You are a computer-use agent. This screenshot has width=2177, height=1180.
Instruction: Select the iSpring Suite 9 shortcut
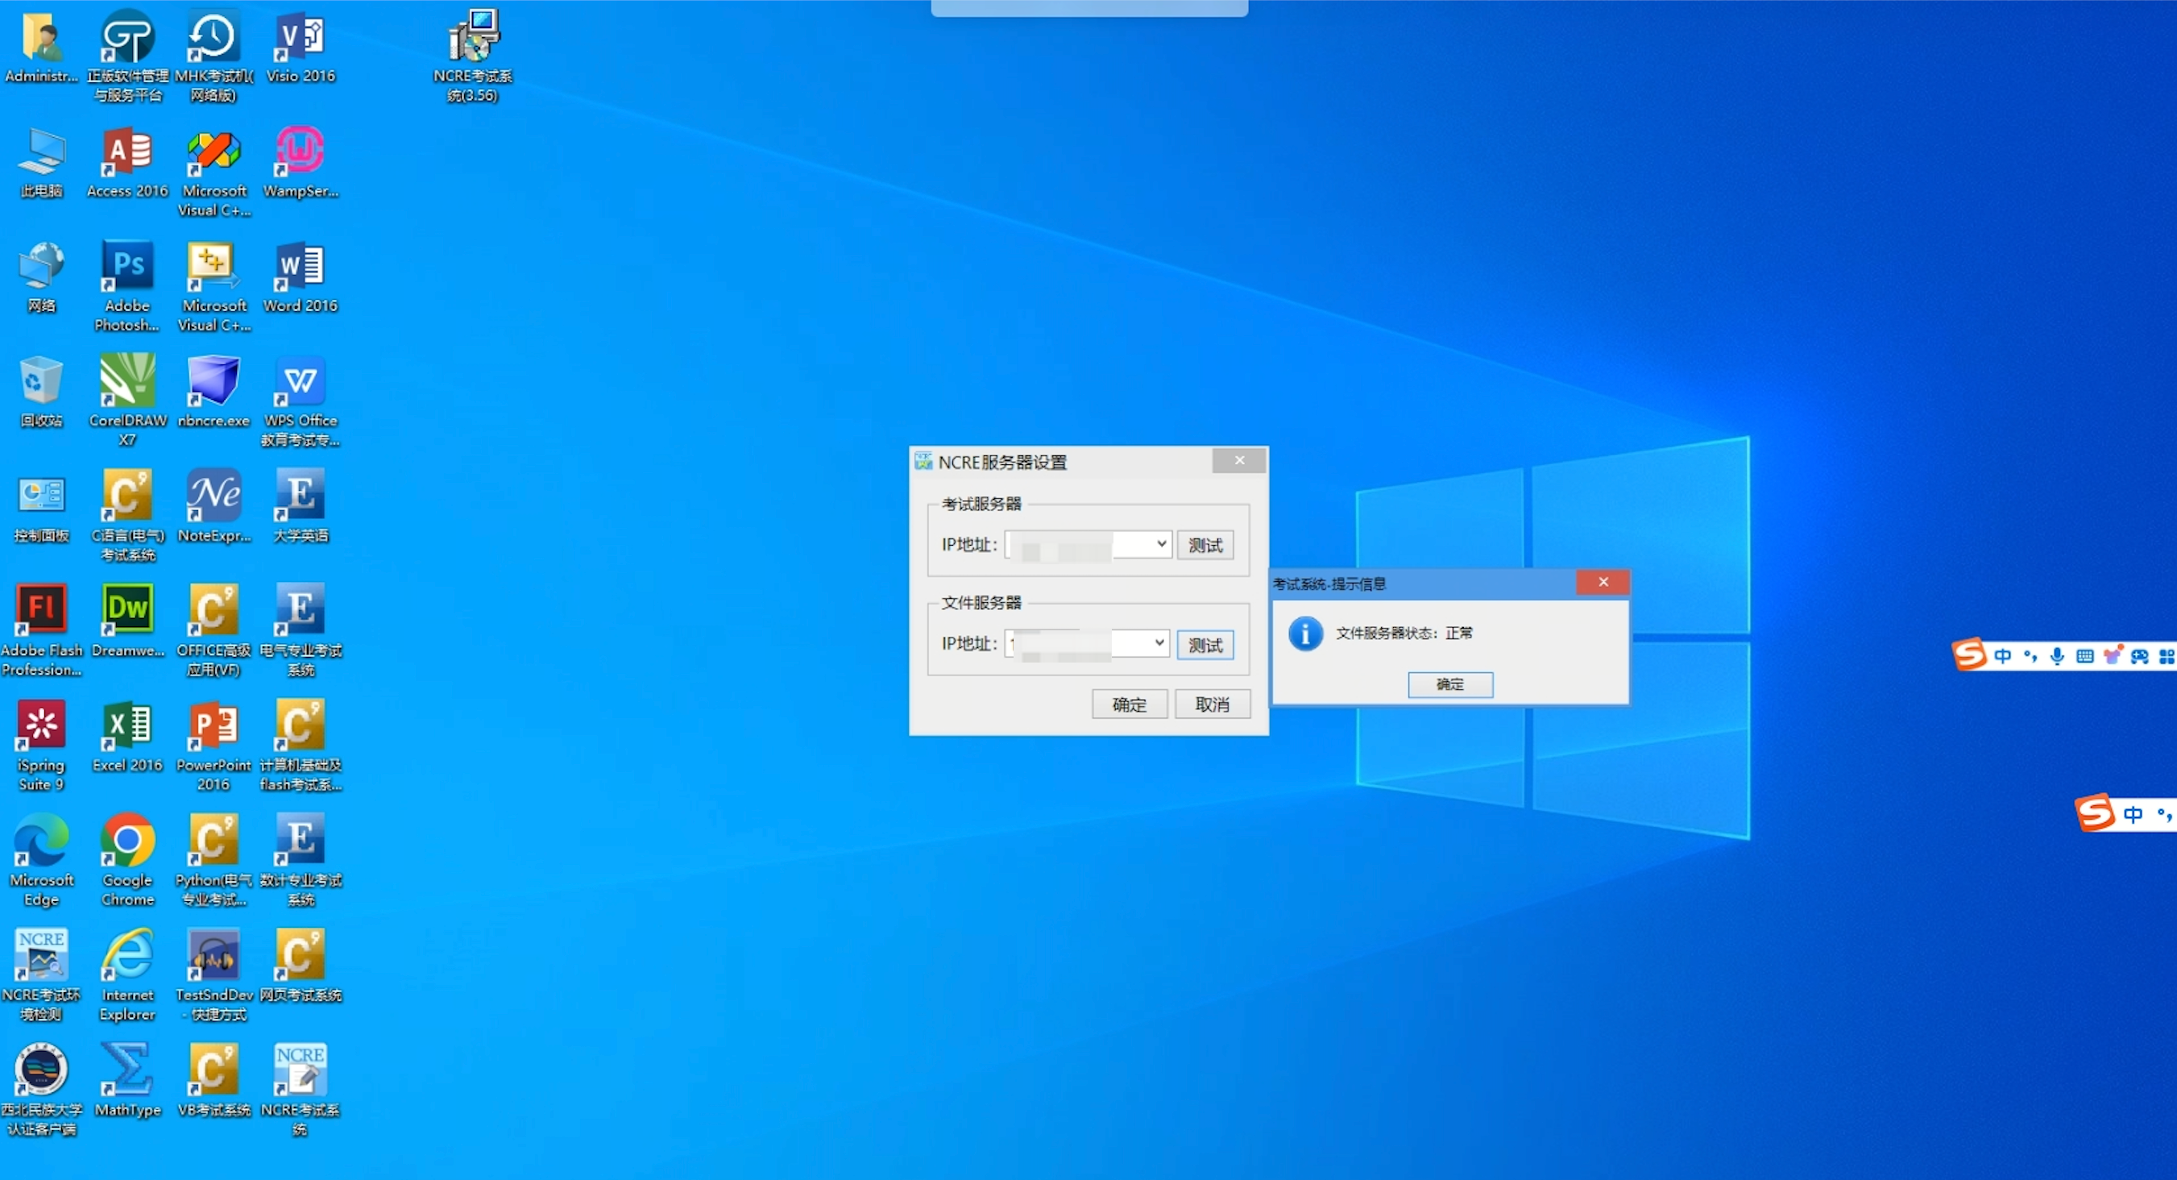41,746
